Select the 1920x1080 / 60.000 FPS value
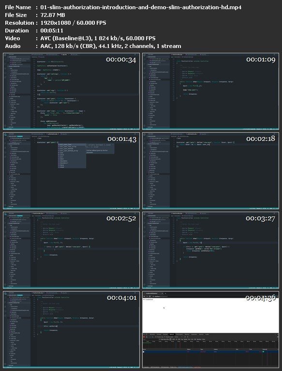 [73, 23]
